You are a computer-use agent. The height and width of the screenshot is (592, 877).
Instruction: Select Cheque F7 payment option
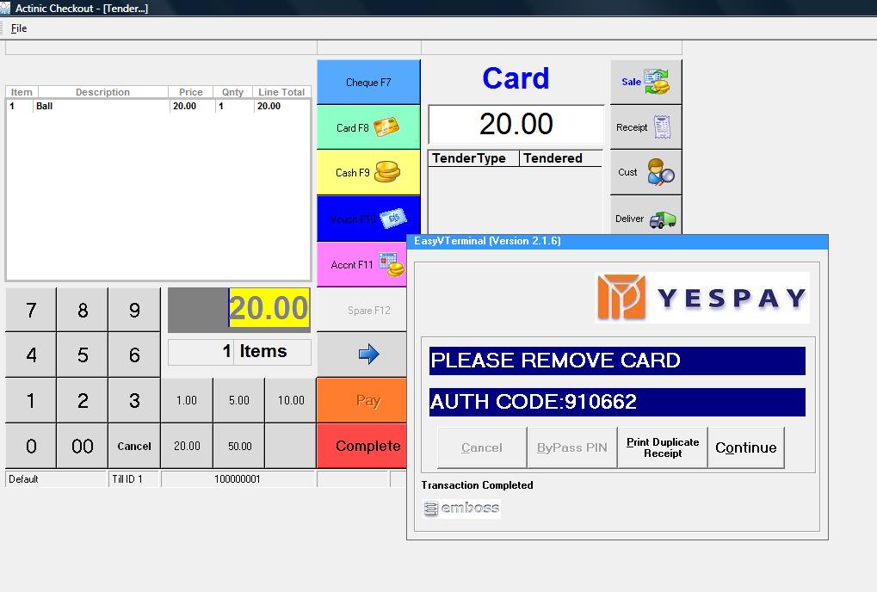(x=368, y=83)
